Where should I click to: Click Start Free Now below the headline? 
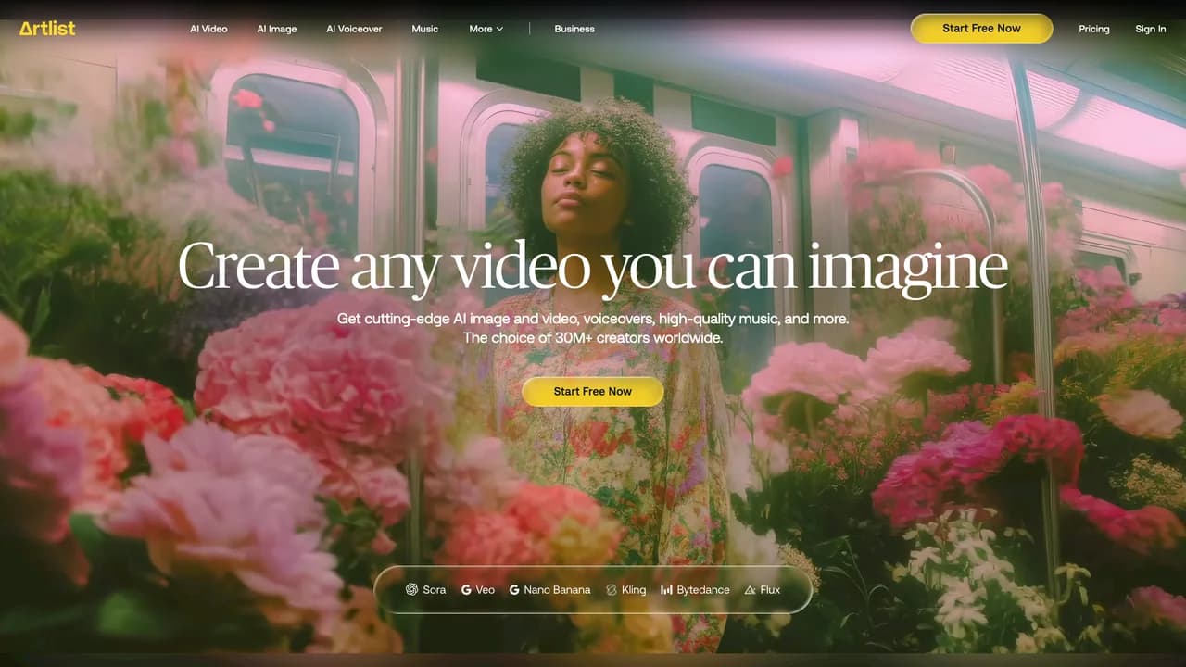[x=593, y=391]
